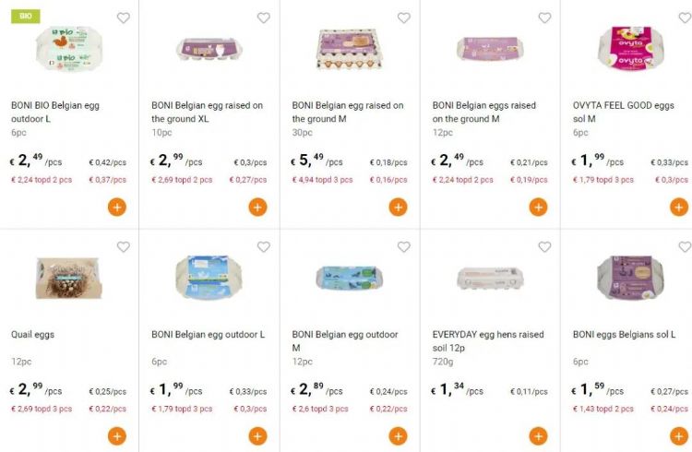Add BONI Belgian egg XL 10pc to cart
The image size is (692, 452).
[x=257, y=207]
